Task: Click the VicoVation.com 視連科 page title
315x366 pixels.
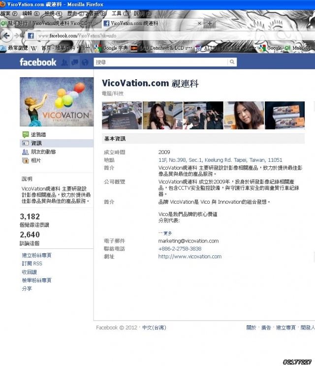Action: [150, 83]
